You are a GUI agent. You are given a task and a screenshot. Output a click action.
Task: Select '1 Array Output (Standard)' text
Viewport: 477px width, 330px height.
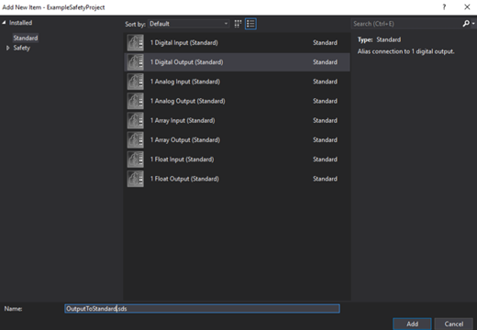click(x=185, y=140)
